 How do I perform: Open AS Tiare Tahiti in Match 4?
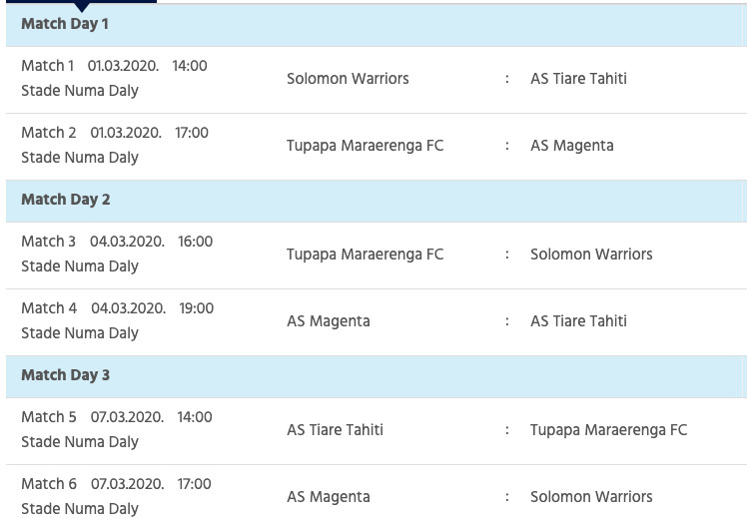(x=578, y=321)
